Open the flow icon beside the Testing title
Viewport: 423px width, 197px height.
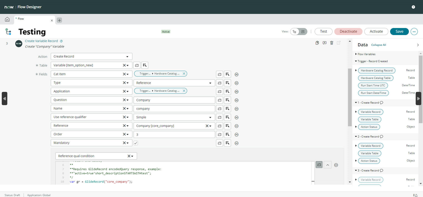pyautogui.click(x=8, y=32)
